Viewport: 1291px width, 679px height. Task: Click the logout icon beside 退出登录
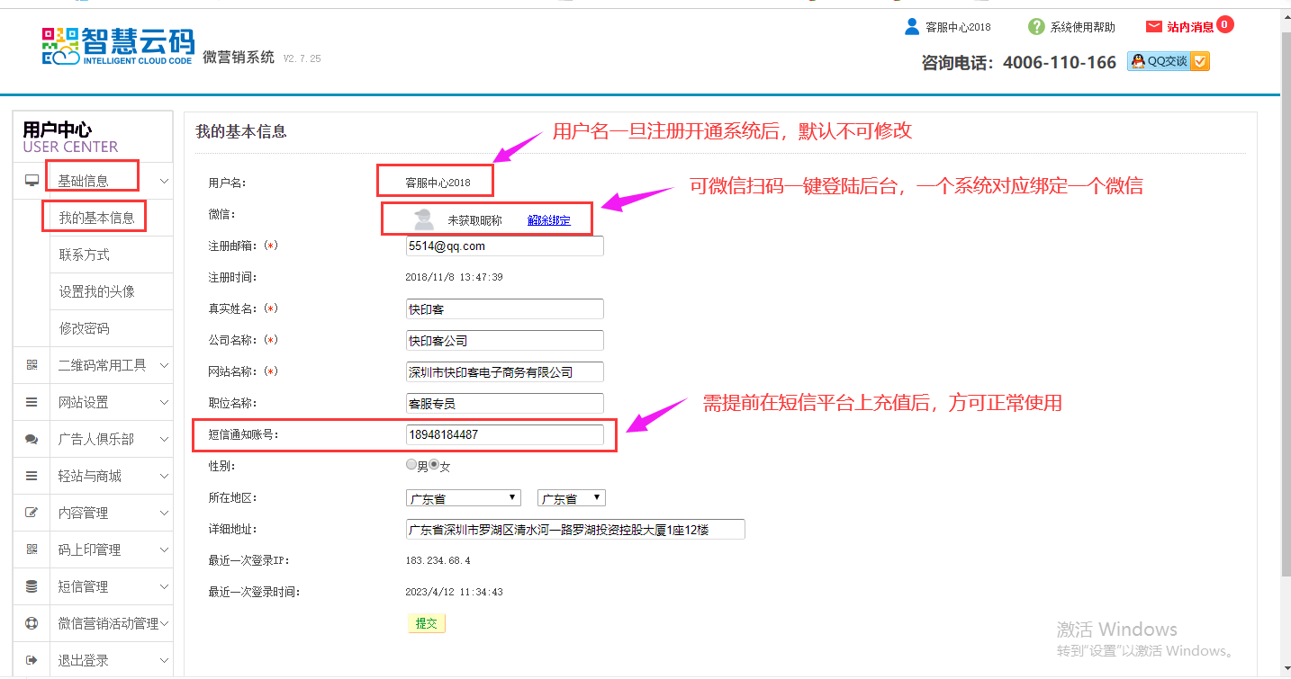click(x=32, y=660)
